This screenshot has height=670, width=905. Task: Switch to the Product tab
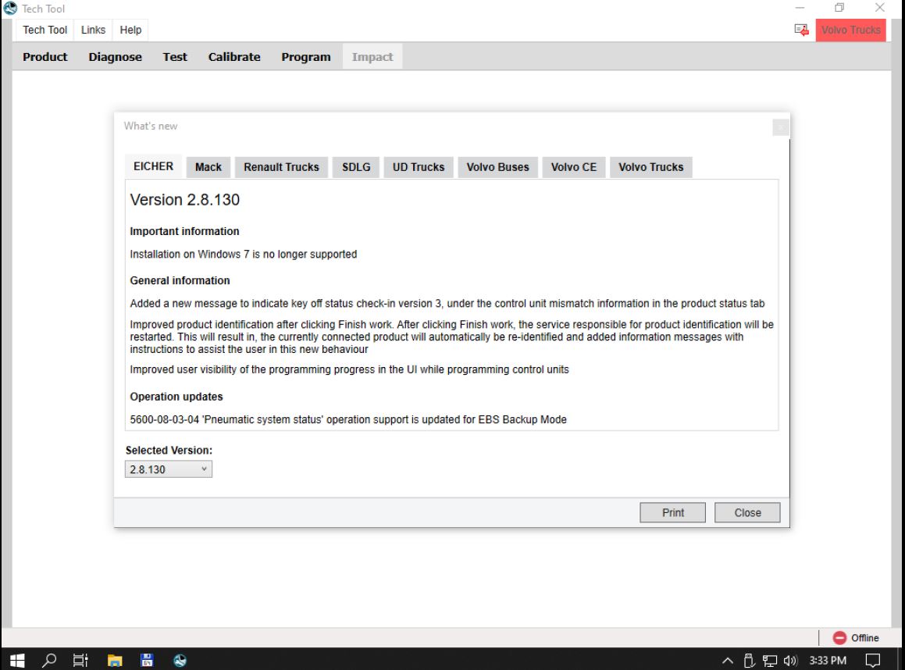tap(45, 57)
